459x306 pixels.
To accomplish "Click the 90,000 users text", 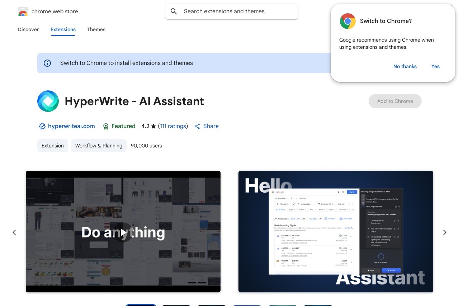I will pos(146,146).
